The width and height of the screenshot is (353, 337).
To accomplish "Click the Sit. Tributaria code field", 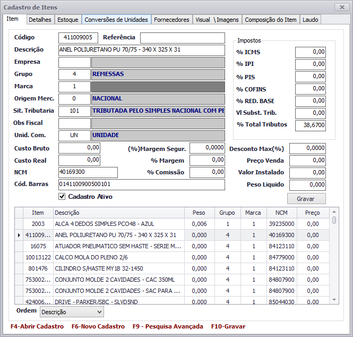I will (x=74, y=111).
